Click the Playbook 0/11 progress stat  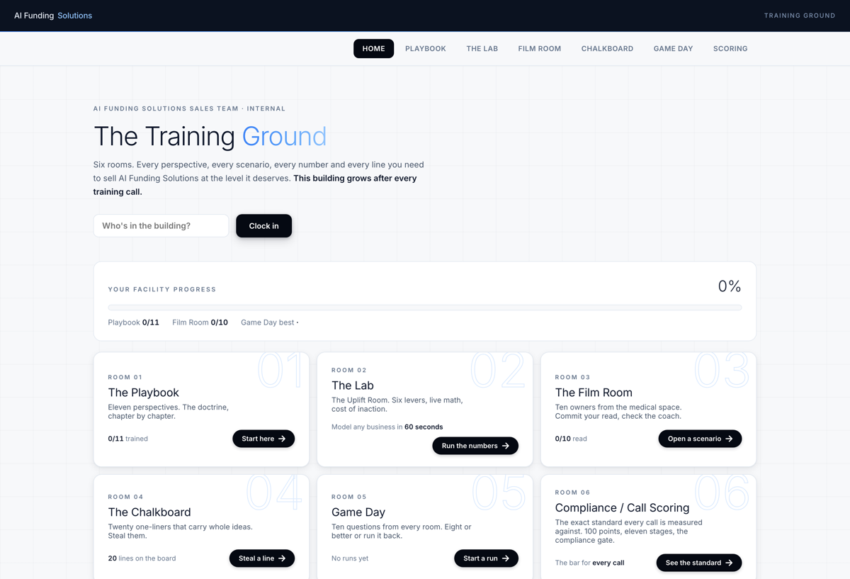pos(133,322)
